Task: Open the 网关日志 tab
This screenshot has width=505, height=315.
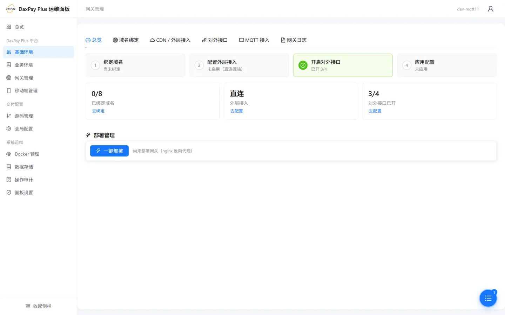Action: [294, 40]
